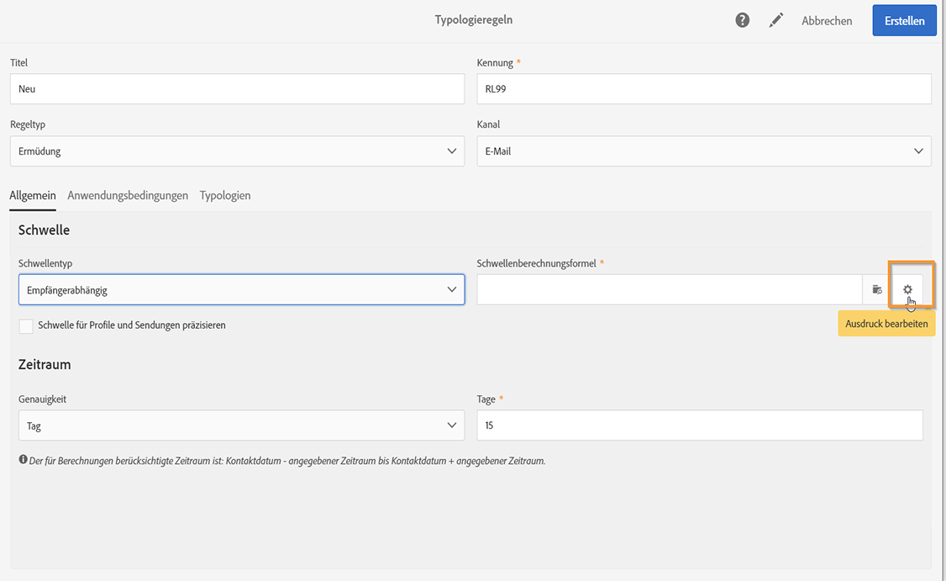Click the info icon beside period note

(x=23, y=460)
